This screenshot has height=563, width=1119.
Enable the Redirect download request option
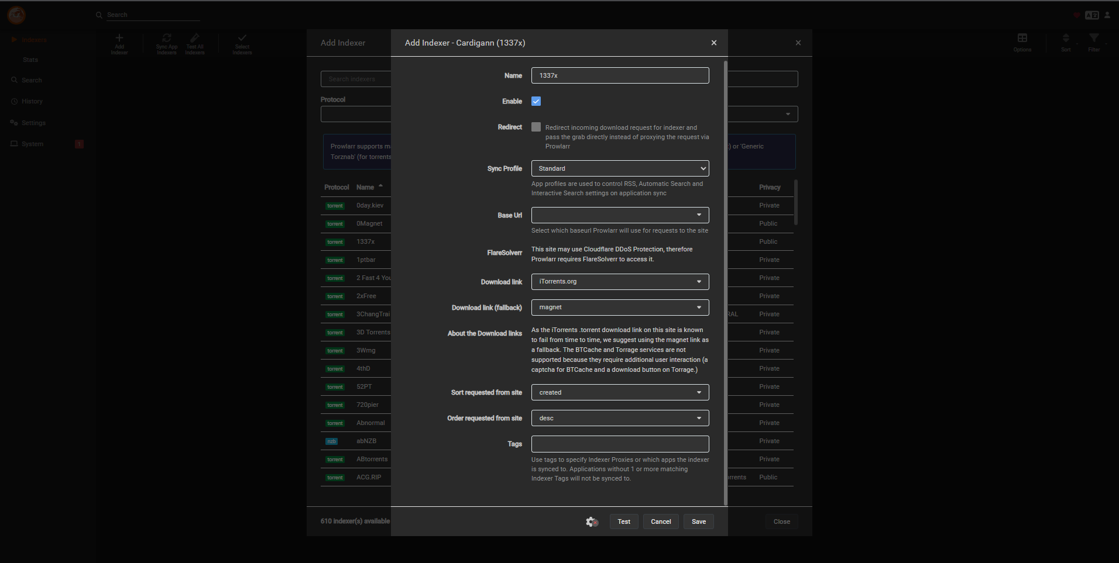pyautogui.click(x=536, y=126)
